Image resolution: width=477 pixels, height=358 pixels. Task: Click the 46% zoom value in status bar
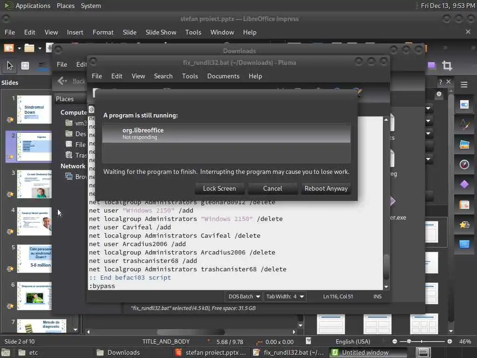point(465,342)
